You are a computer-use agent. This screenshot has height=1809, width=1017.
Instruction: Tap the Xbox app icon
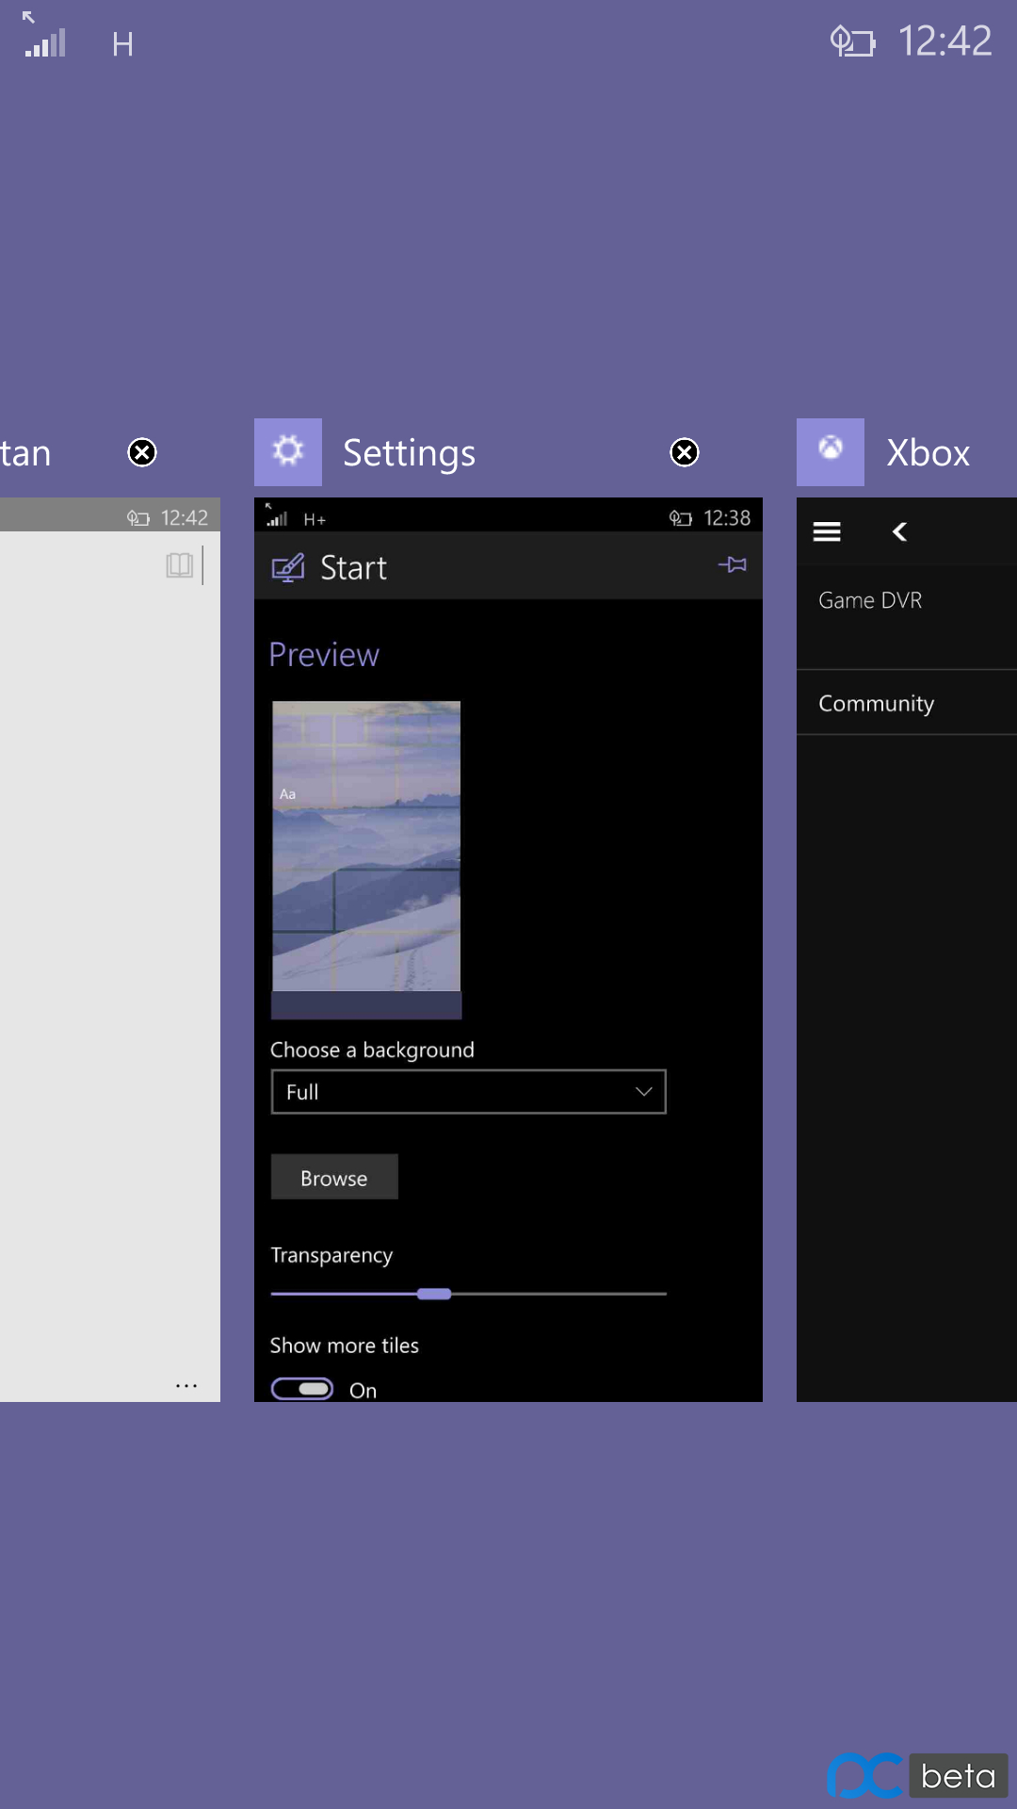tap(831, 452)
